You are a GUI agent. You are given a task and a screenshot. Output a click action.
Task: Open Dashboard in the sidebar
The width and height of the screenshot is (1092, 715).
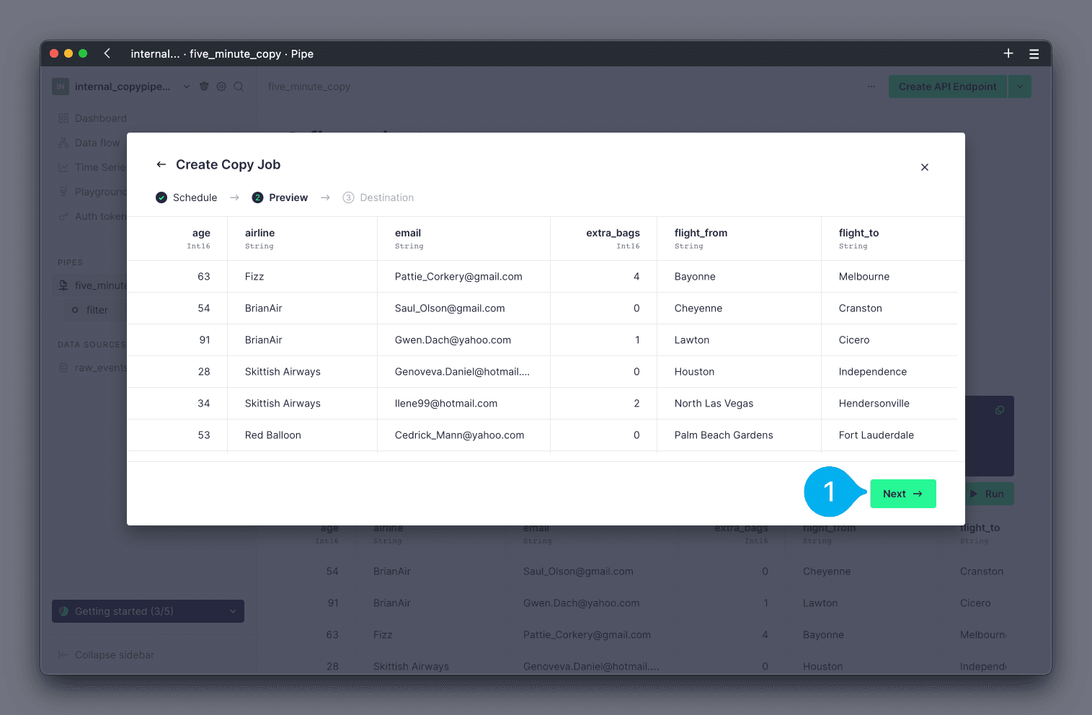pos(100,118)
